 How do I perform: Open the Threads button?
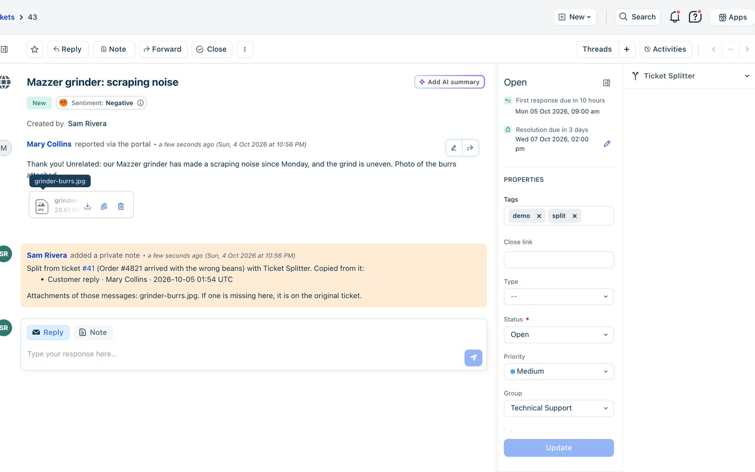coord(597,49)
